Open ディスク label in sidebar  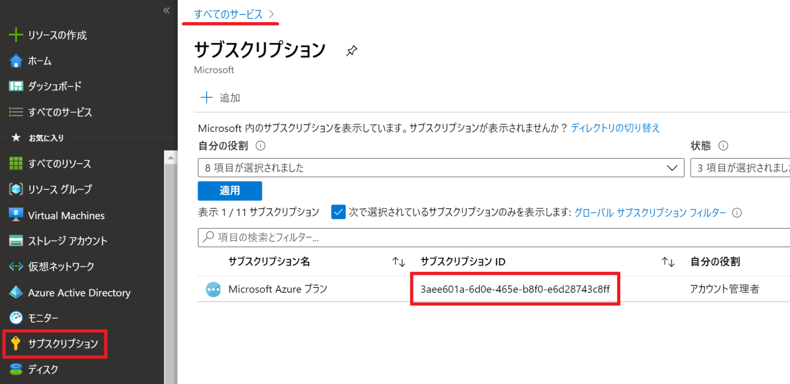pos(43,370)
